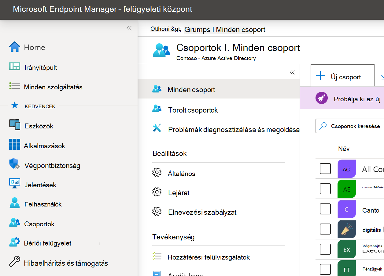This screenshot has width=384, height=276.
Task: Click the Otthoni breadcrumb link
Action: click(x=166, y=29)
